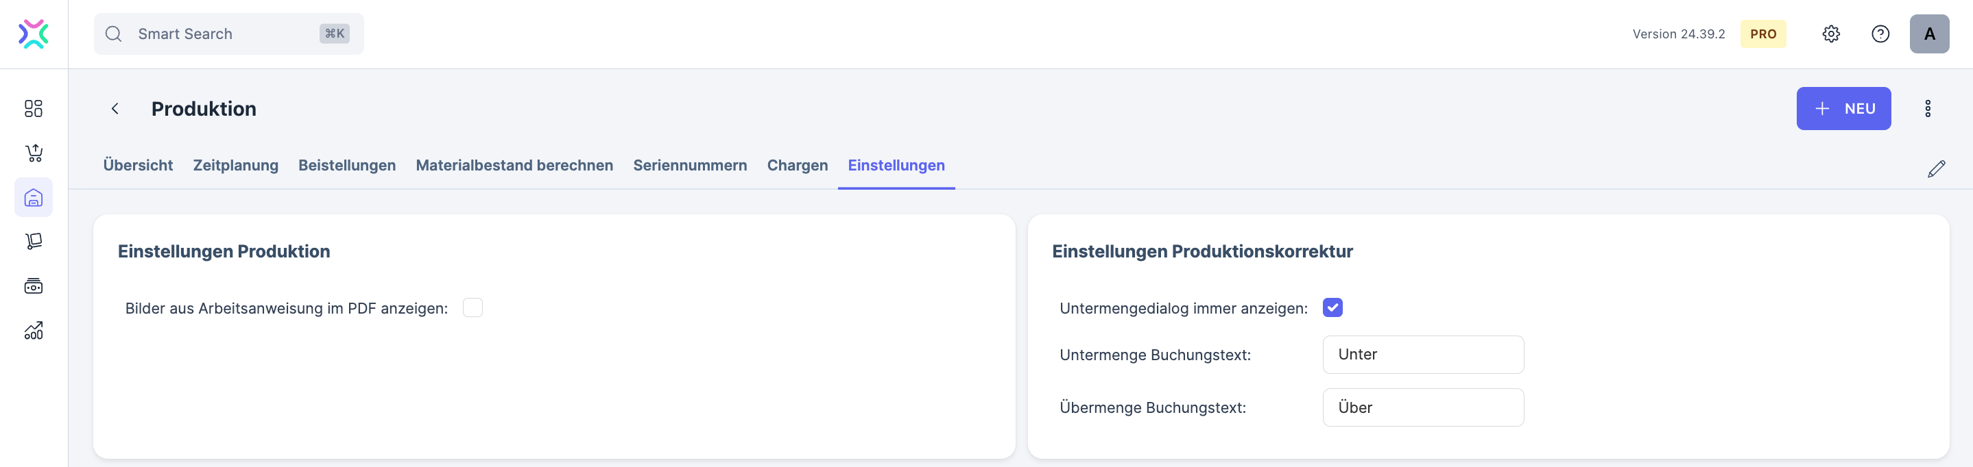Switch to the Seriennummern tab
This screenshot has width=1973, height=467.
click(689, 165)
